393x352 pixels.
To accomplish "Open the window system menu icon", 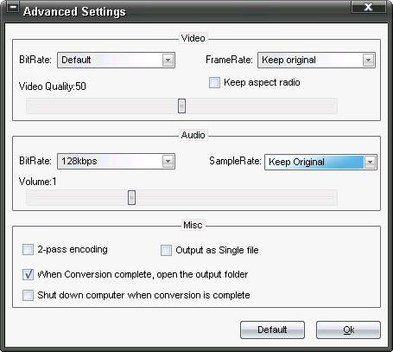I will point(13,7).
